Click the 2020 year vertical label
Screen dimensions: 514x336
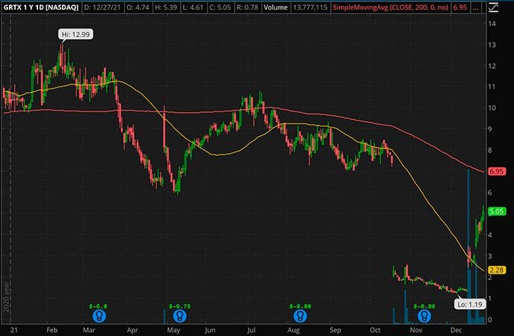coord(6,296)
